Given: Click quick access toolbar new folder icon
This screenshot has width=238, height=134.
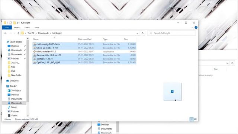Looking at the screenshot, I should 15,23.
